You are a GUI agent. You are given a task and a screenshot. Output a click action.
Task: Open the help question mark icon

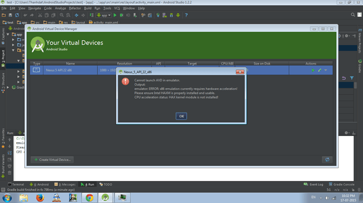[186, 15]
